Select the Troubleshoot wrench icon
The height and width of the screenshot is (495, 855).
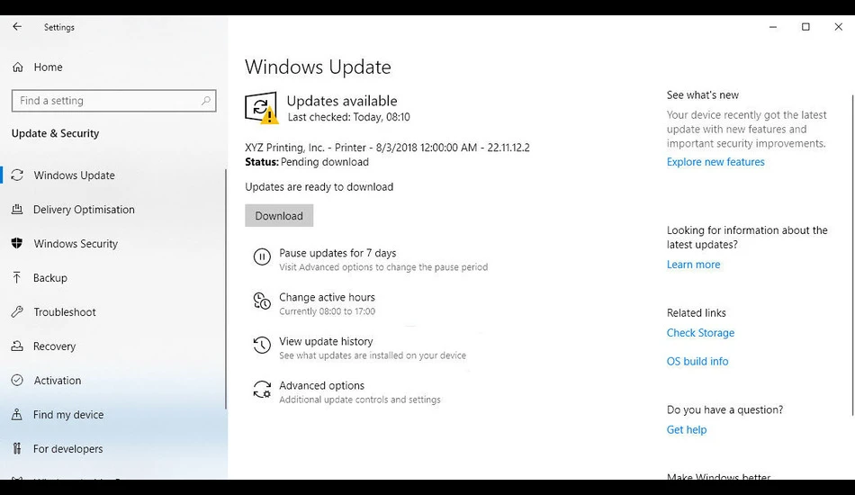tap(17, 311)
